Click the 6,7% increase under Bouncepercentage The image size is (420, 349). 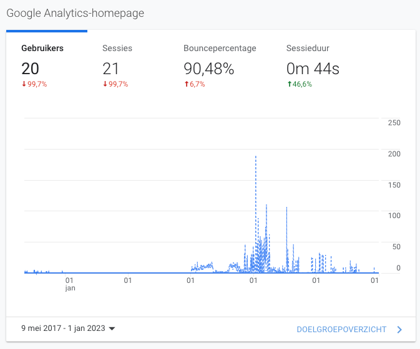[195, 84]
